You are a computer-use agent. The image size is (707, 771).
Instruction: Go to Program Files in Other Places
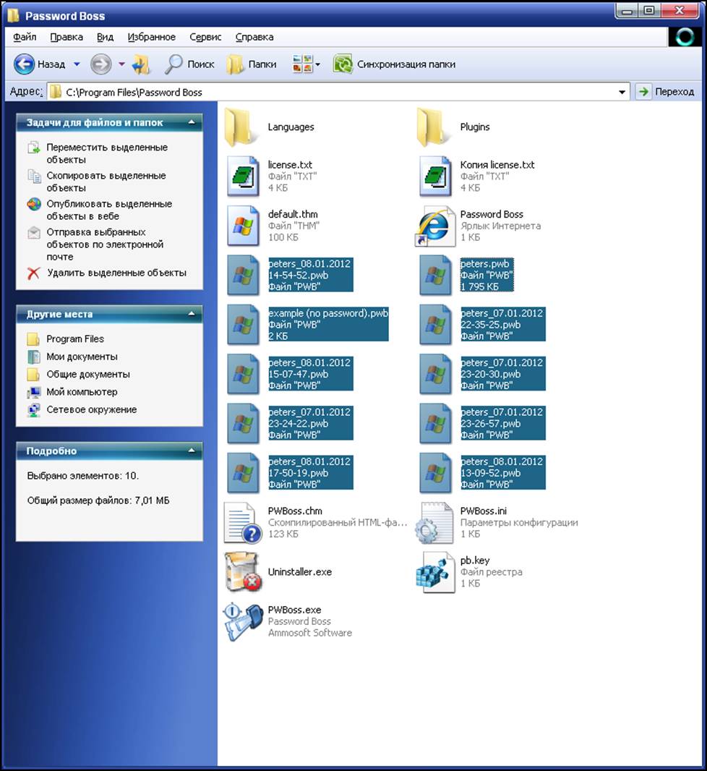tap(75, 338)
